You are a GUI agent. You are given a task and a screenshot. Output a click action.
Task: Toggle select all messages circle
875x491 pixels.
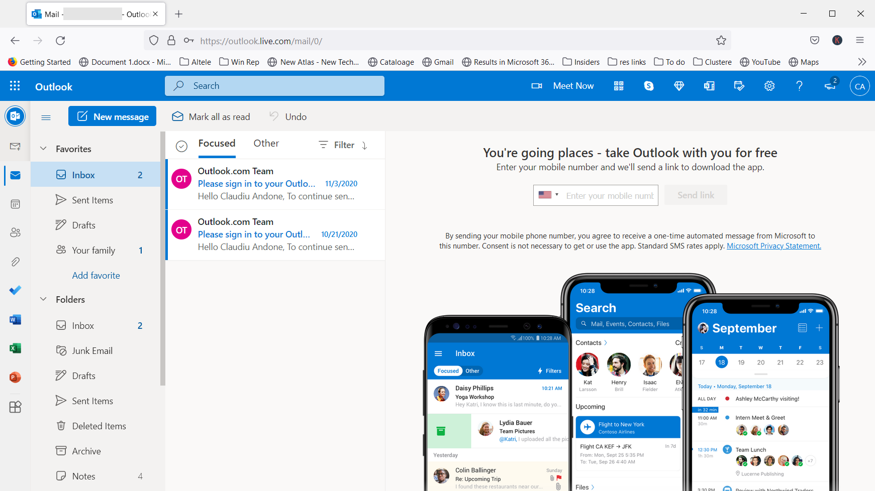coord(181,146)
